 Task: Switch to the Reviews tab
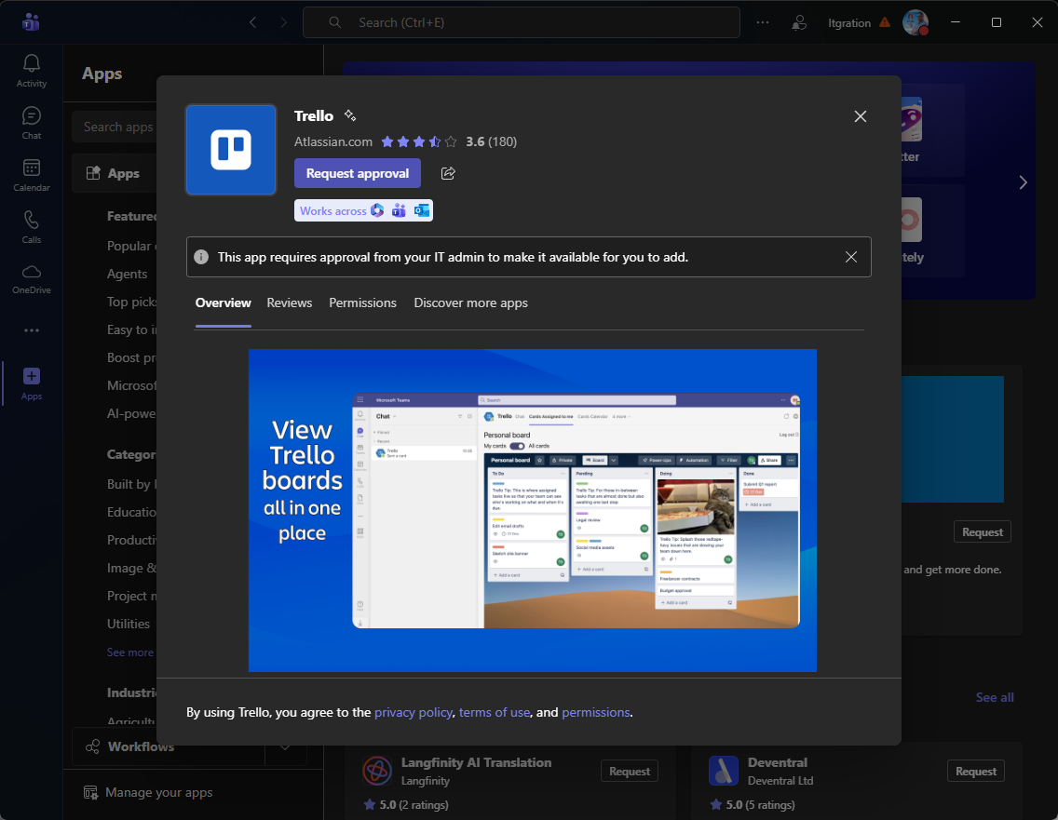(290, 302)
